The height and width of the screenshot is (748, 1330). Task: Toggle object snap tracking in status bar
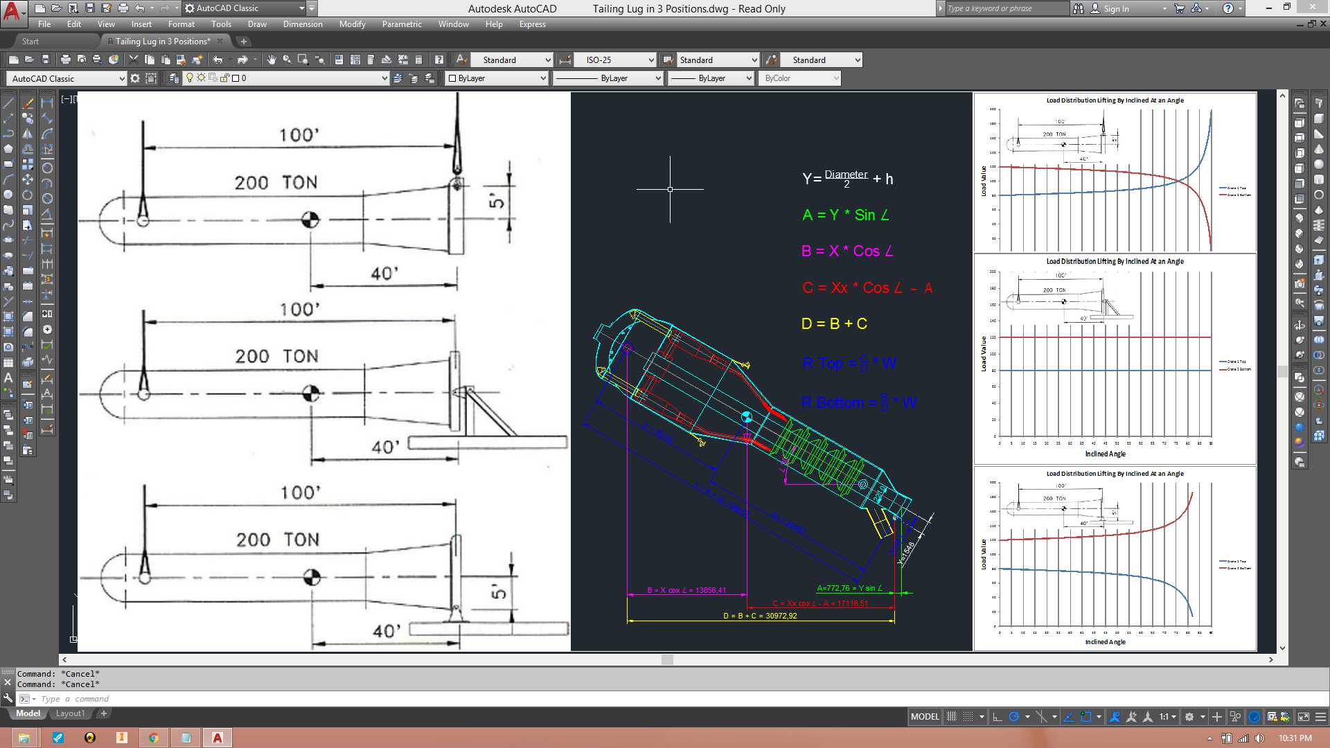pos(1069,717)
